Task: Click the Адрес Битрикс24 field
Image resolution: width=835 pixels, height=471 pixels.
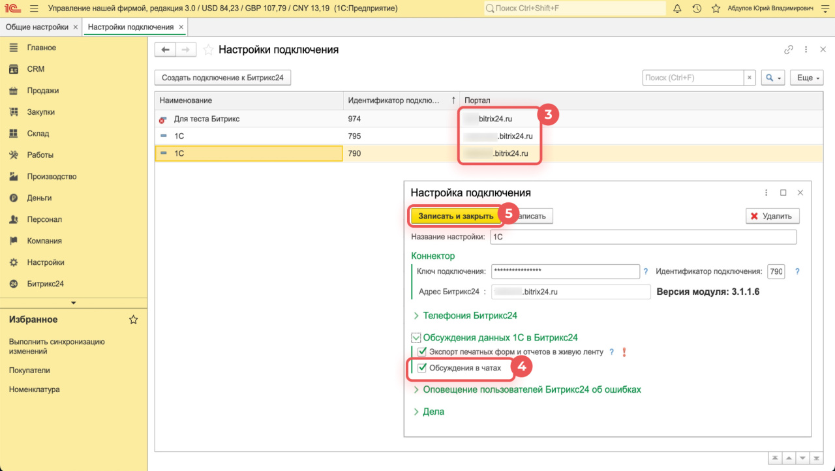Action: pos(571,292)
